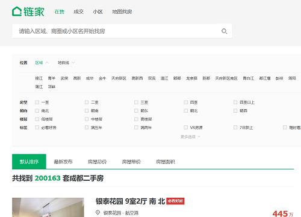Click the area/community search input field
The image size is (301, 217).
point(122,31)
